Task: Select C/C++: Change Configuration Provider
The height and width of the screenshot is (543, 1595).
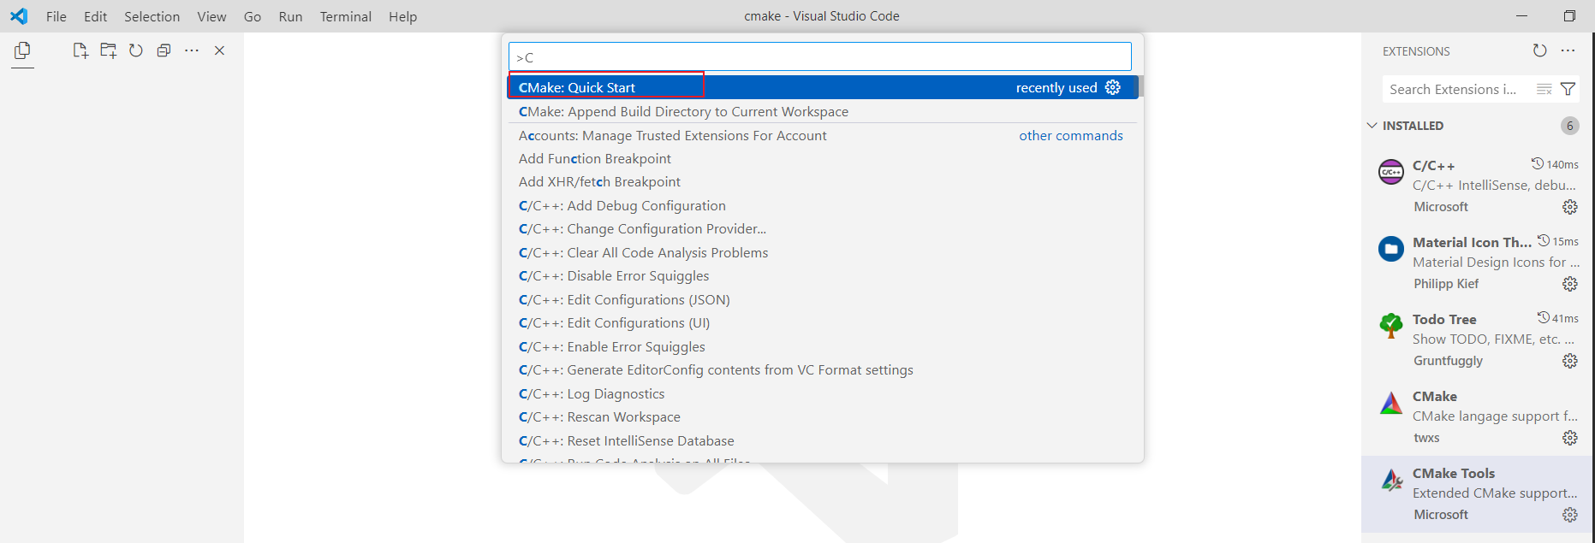Action: pyautogui.click(x=823, y=228)
